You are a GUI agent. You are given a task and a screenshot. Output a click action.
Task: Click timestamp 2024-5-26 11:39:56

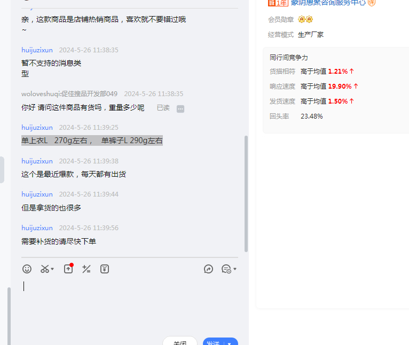[89, 228]
